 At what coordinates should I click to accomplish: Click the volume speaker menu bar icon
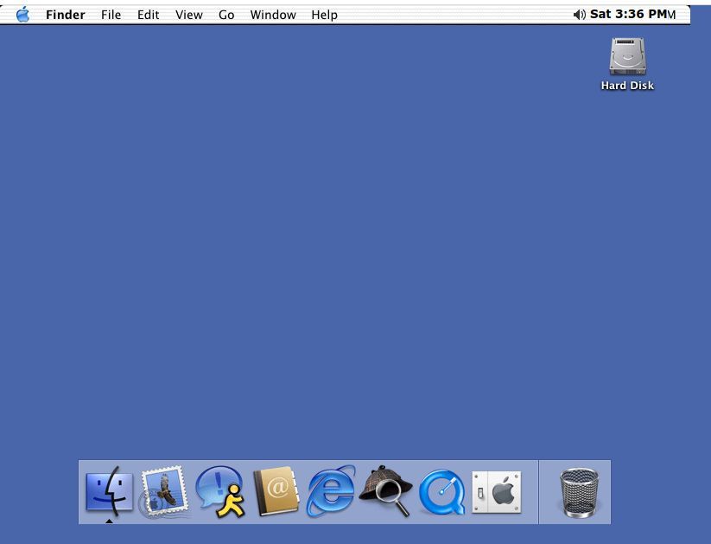(x=579, y=15)
